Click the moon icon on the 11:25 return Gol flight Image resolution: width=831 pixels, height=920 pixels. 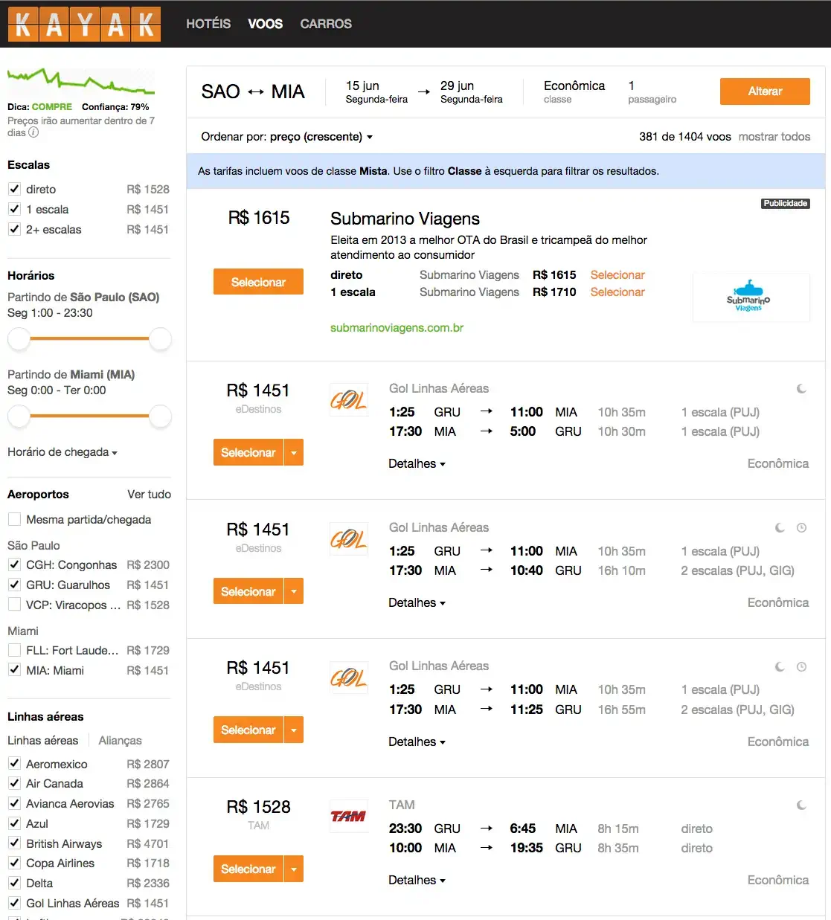[x=780, y=666]
